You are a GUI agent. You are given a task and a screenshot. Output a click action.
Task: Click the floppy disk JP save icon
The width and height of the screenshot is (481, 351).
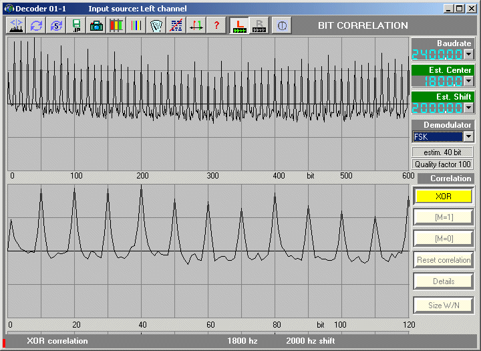[76, 25]
